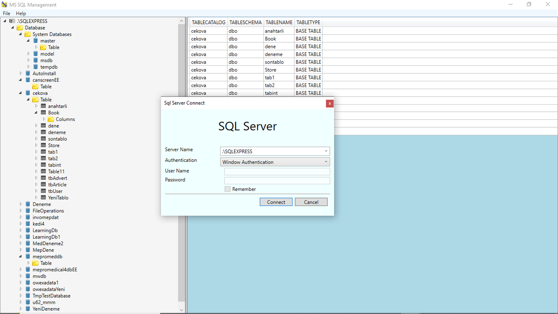
Task: Click the kedi4 database icon
Action: point(28,224)
